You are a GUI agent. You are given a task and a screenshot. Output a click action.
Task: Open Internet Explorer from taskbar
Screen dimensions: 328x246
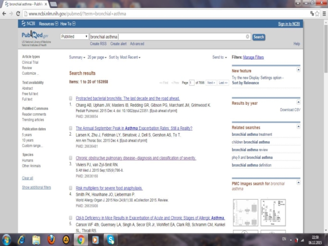point(21,240)
